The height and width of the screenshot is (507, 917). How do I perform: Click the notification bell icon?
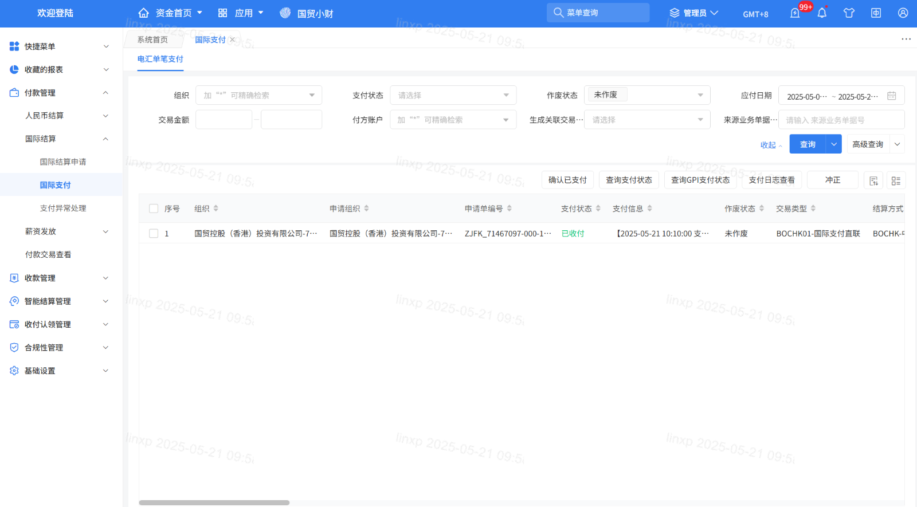point(822,13)
